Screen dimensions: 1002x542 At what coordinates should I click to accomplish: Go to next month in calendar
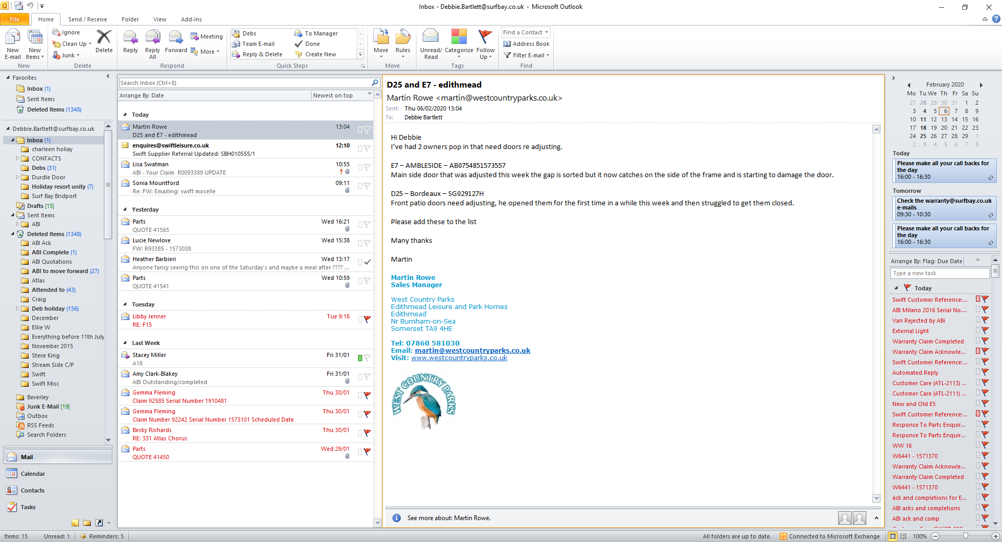pos(981,85)
